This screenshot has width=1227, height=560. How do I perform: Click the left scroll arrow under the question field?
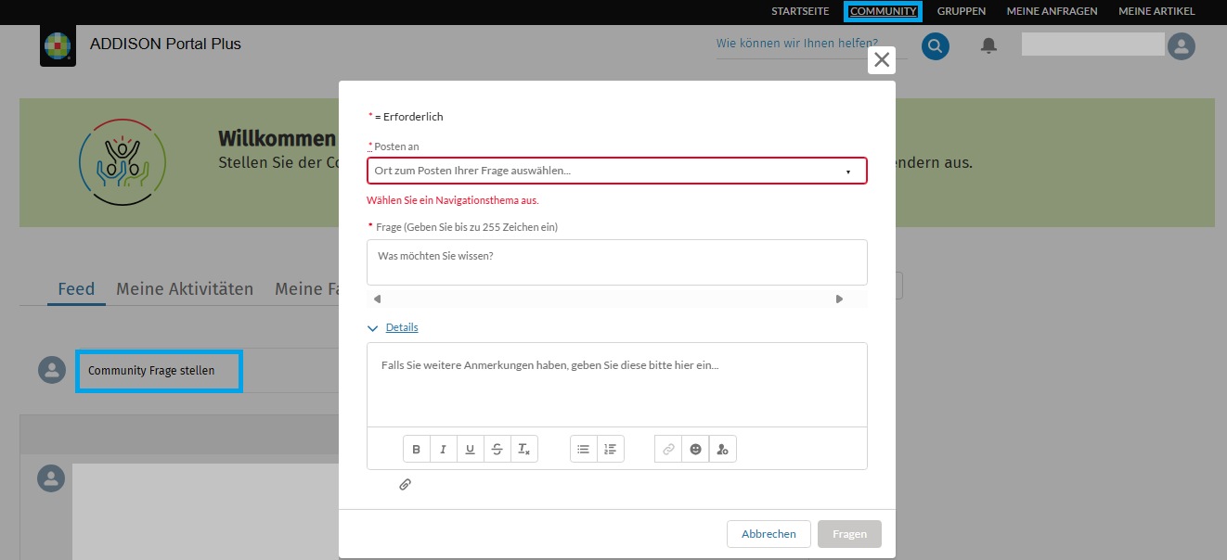(x=377, y=299)
